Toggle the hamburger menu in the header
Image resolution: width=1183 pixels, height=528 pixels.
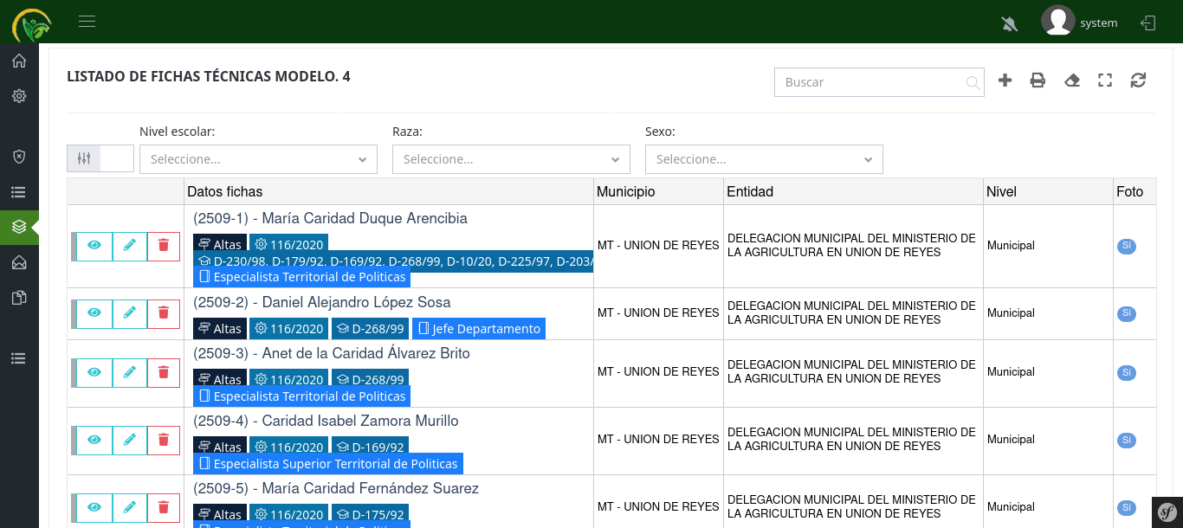(87, 22)
